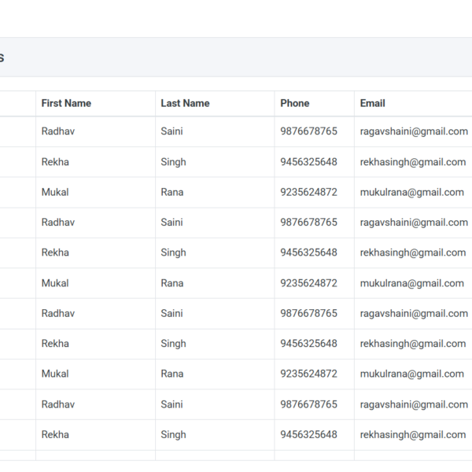Click phone 9456325648 in the second row
472x472 pixels.
tap(308, 162)
